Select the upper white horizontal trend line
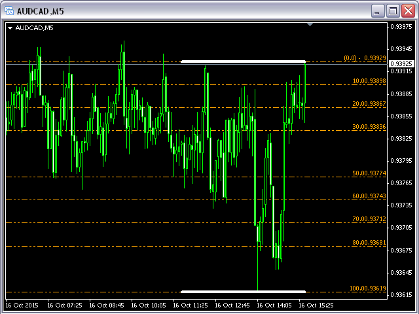Image resolution: width=419 pixels, height=314 pixels. 242,61
